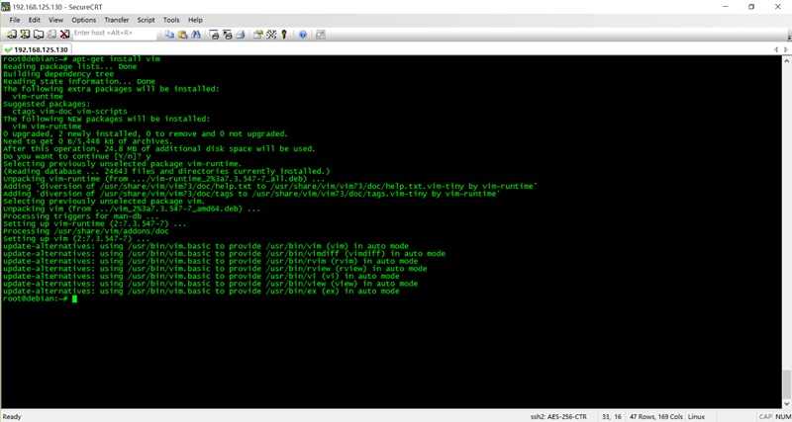This screenshot has height=422, width=792.
Task: Click 'Do you want to continue' line
Action: click(x=77, y=156)
